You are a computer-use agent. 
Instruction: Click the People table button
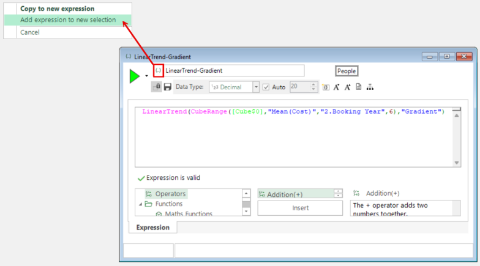(346, 71)
